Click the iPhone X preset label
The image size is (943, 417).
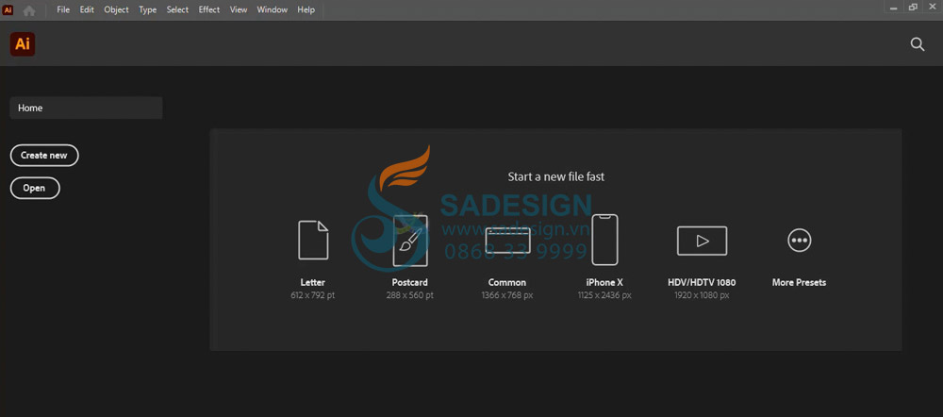[604, 282]
